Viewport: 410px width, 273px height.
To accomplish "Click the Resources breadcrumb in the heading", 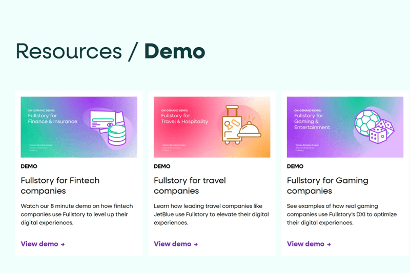I will coord(69,51).
